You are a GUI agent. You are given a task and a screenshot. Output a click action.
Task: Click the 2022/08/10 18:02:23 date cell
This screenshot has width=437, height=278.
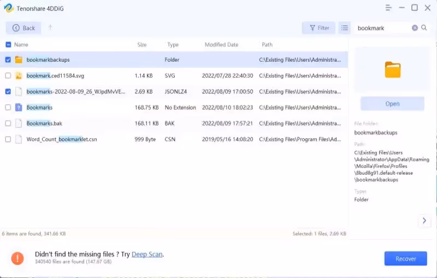(227, 107)
